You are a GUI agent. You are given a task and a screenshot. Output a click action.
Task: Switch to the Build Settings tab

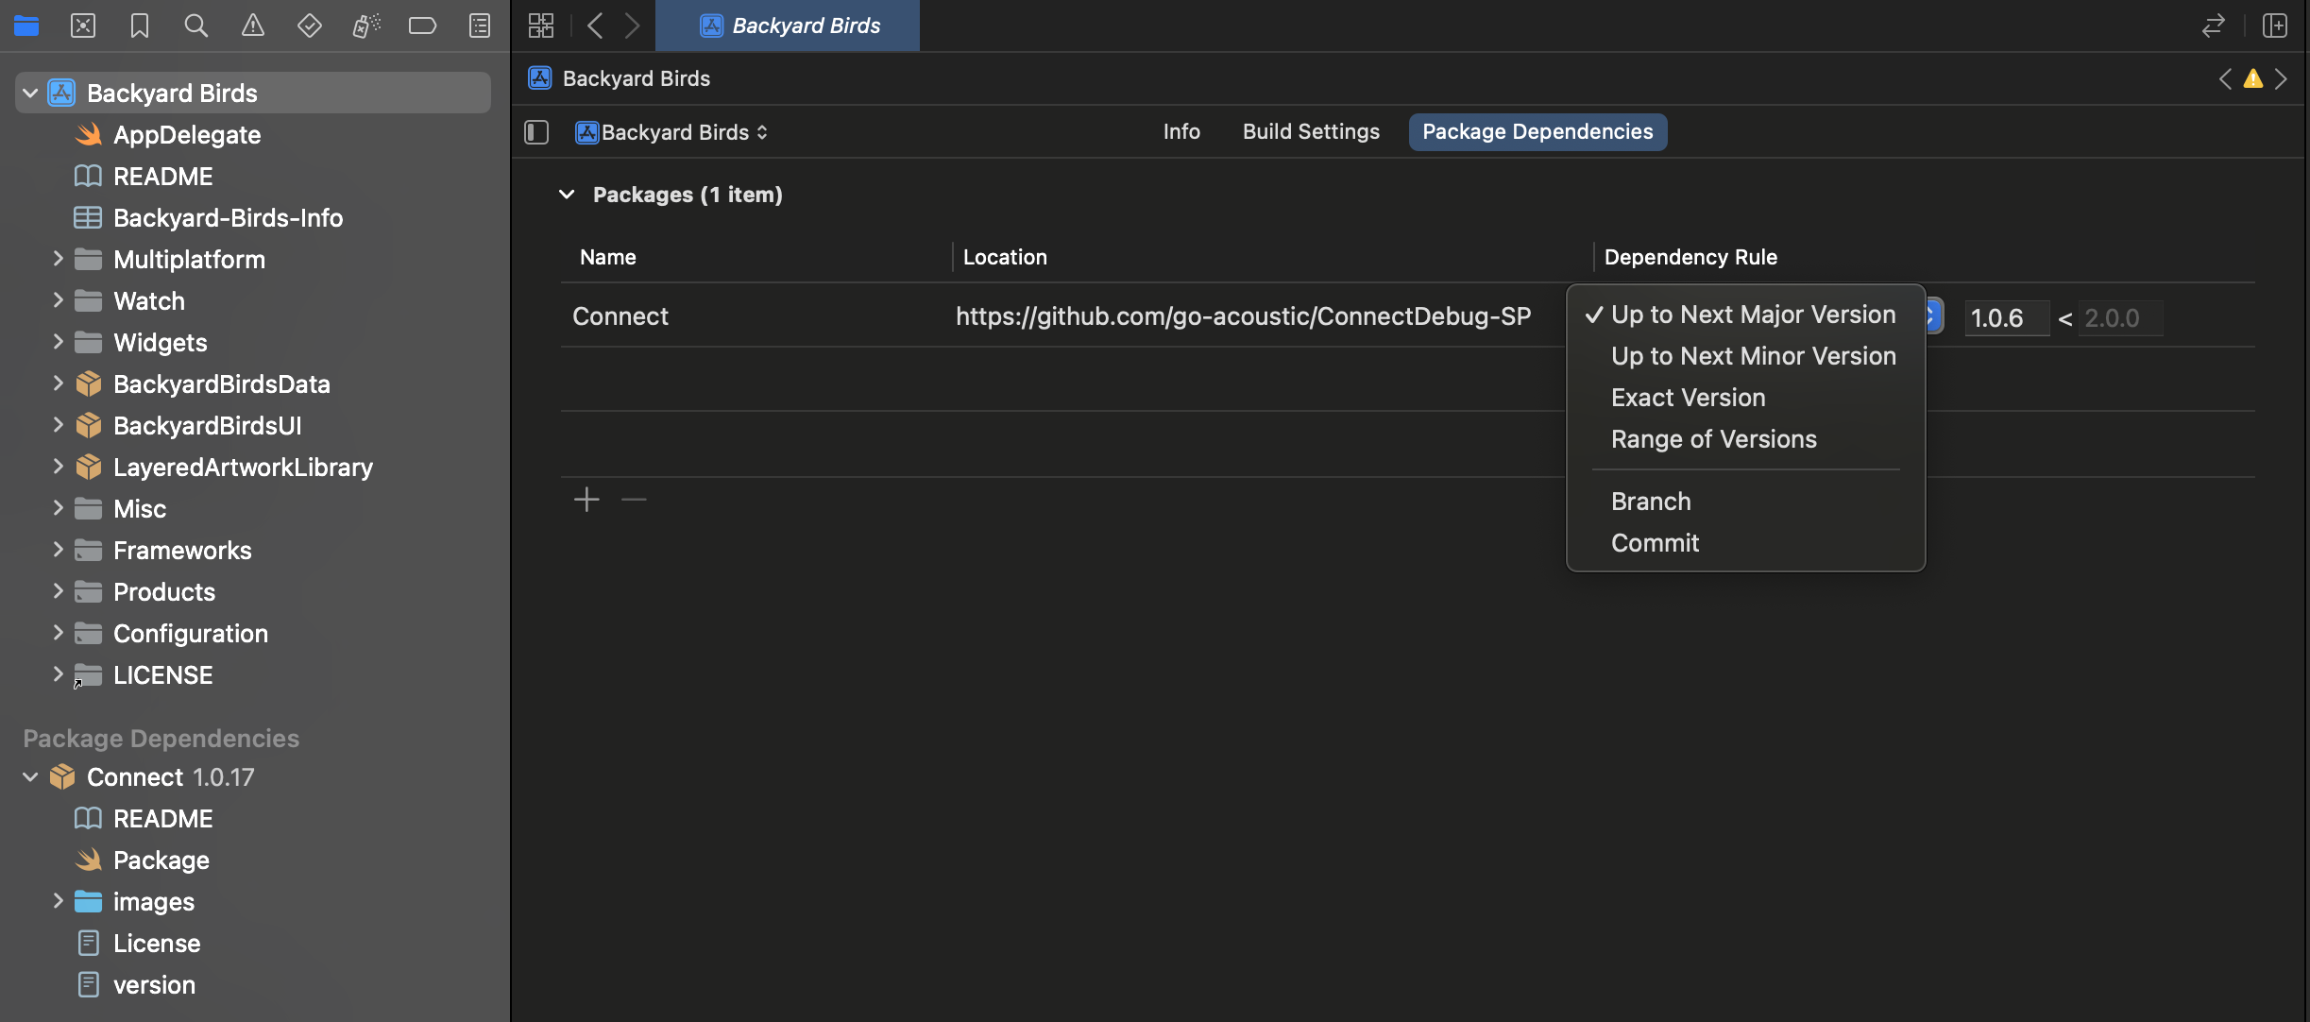point(1311,132)
